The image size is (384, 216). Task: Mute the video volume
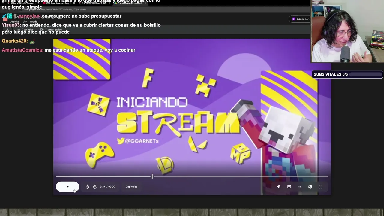pyautogui.click(x=279, y=187)
